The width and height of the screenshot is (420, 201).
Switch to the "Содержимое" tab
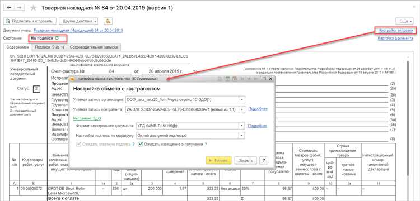coord(18,47)
